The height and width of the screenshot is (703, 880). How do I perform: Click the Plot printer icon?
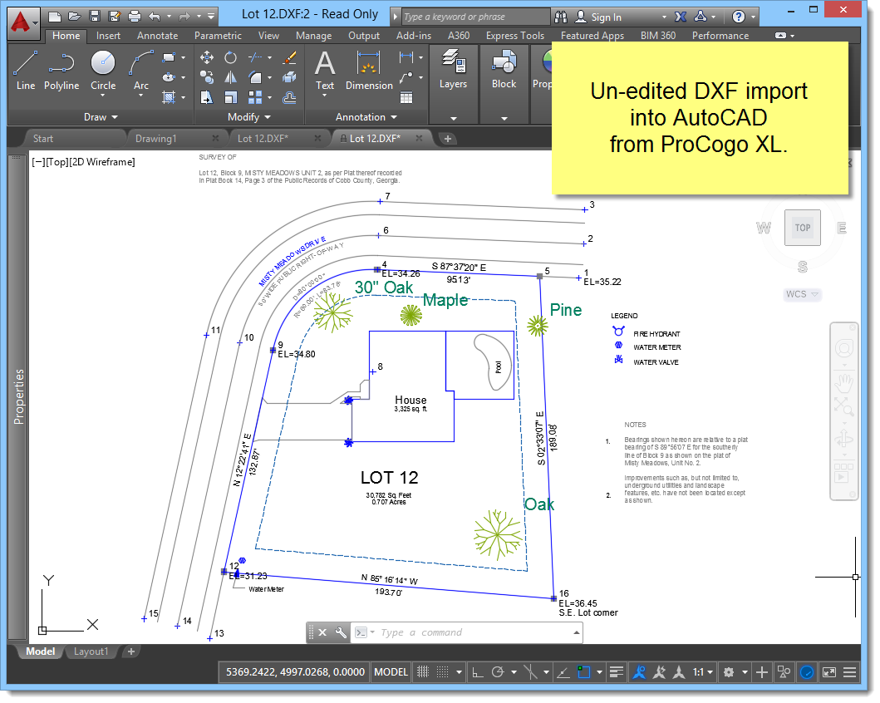coord(135,17)
